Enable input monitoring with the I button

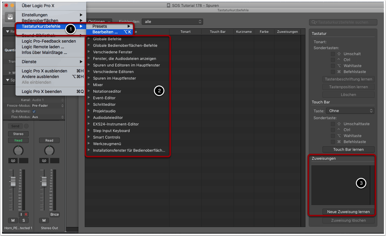coord(21,215)
